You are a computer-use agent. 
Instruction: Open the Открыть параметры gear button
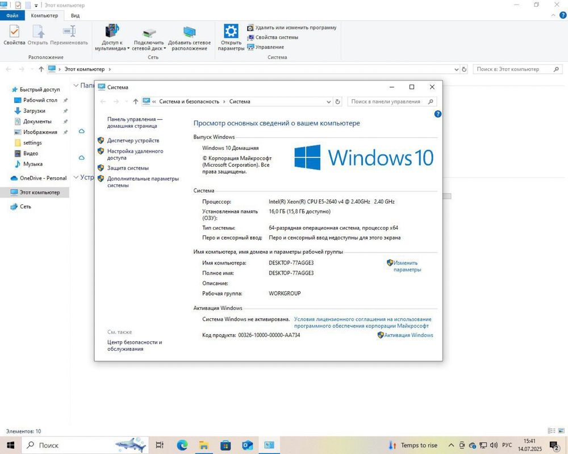point(231,37)
